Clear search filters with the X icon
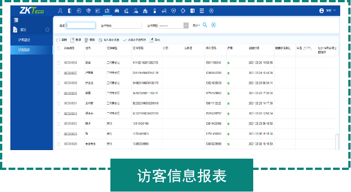Screen dimensions: 351x192 pyautogui.click(x=214, y=25)
